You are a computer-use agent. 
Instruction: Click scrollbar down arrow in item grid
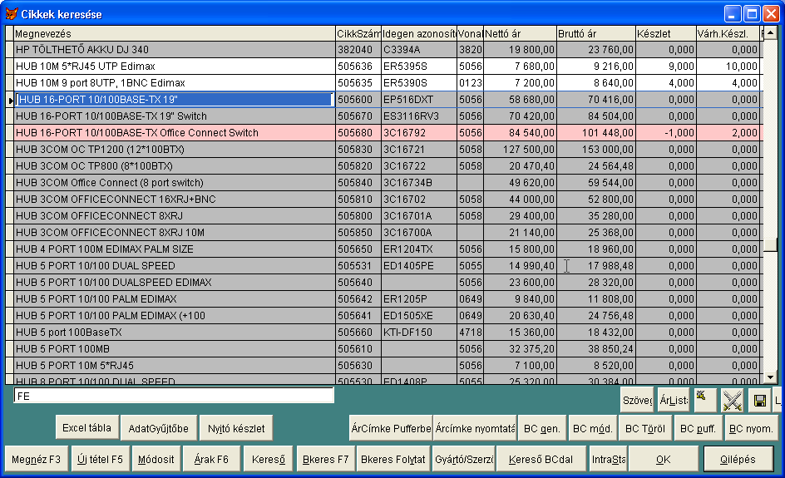pyautogui.click(x=771, y=377)
